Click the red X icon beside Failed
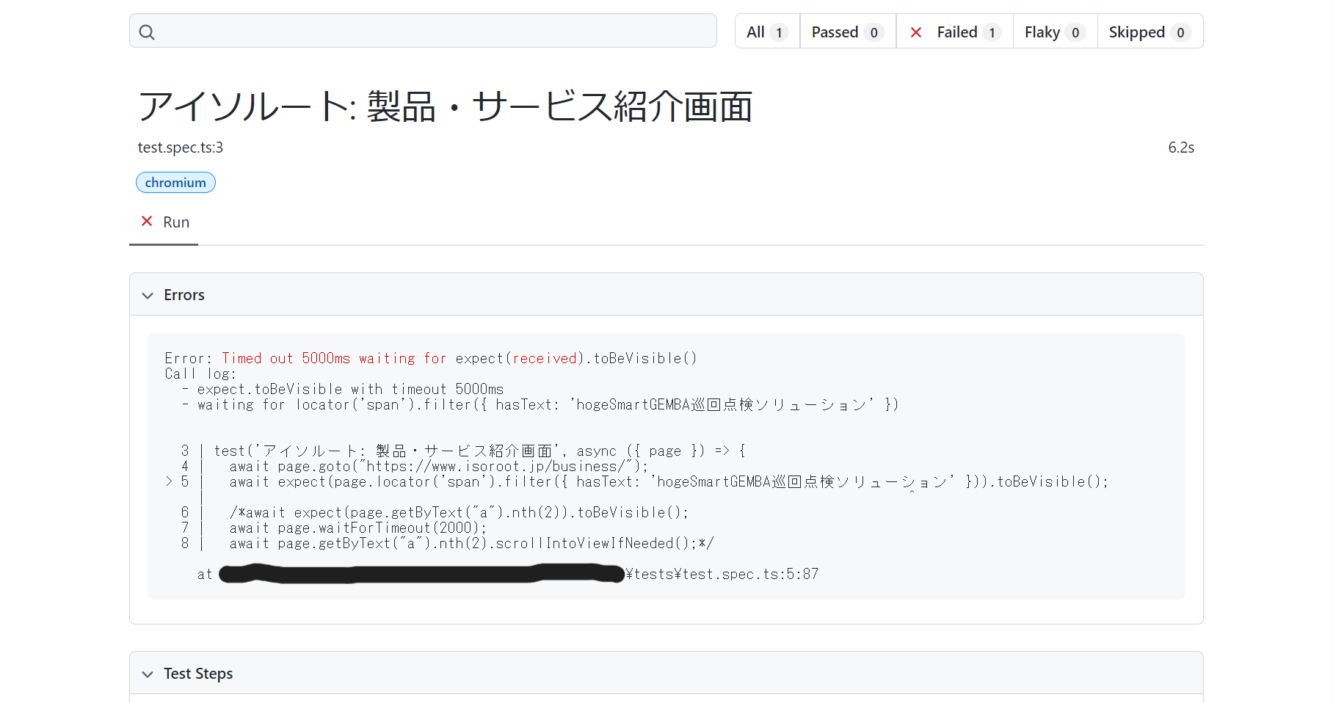The height and width of the screenshot is (703, 1333). (915, 32)
